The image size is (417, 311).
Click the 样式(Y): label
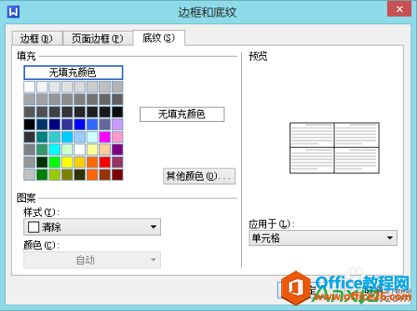click(x=42, y=213)
